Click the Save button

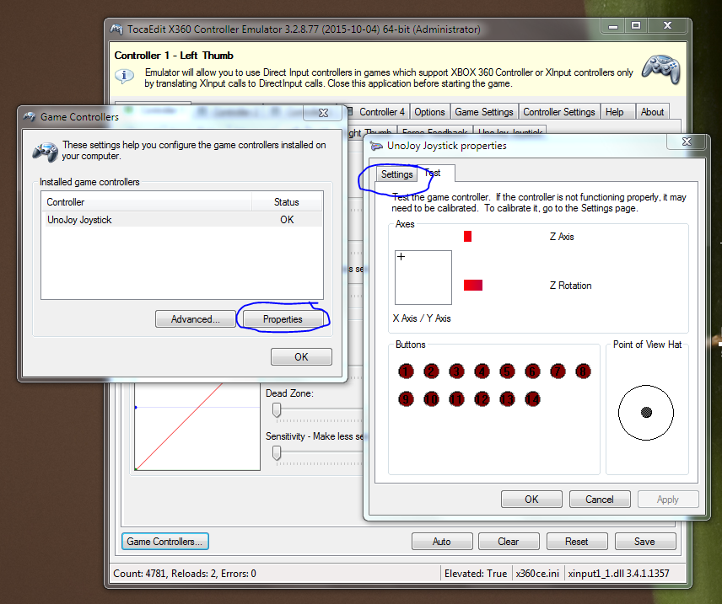point(644,542)
